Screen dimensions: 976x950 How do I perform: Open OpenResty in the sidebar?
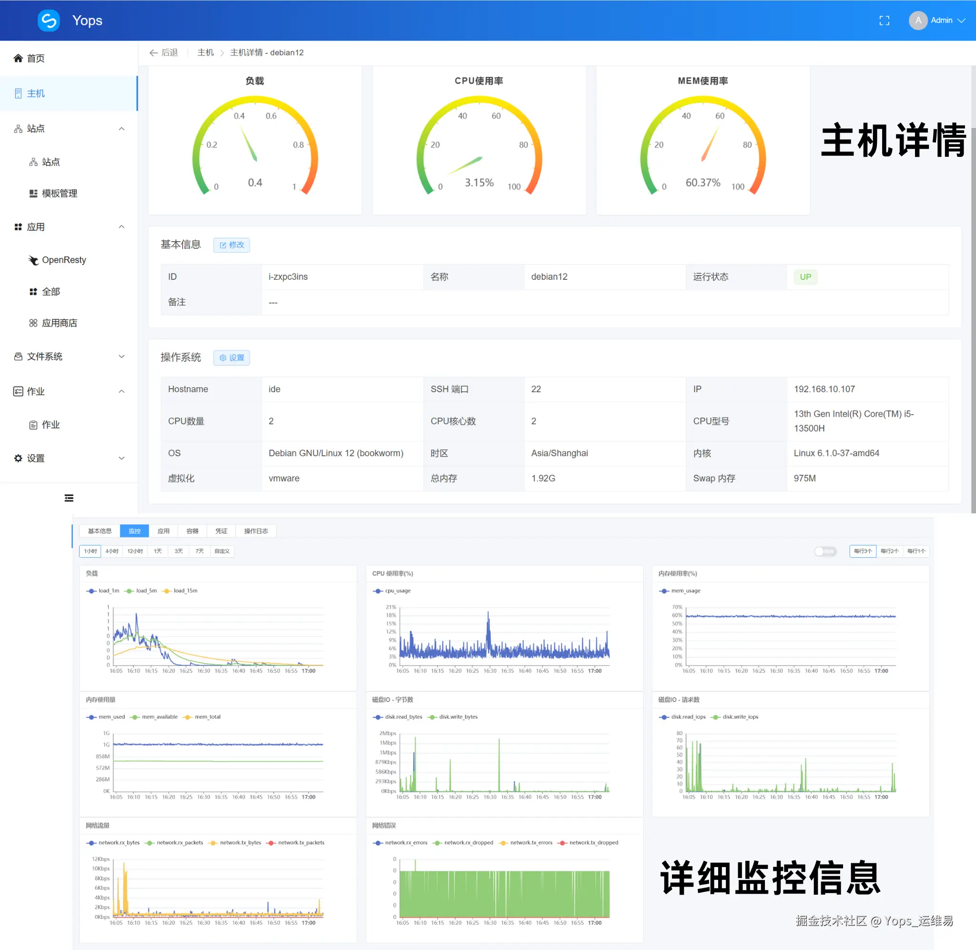click(x=63, y=260)
